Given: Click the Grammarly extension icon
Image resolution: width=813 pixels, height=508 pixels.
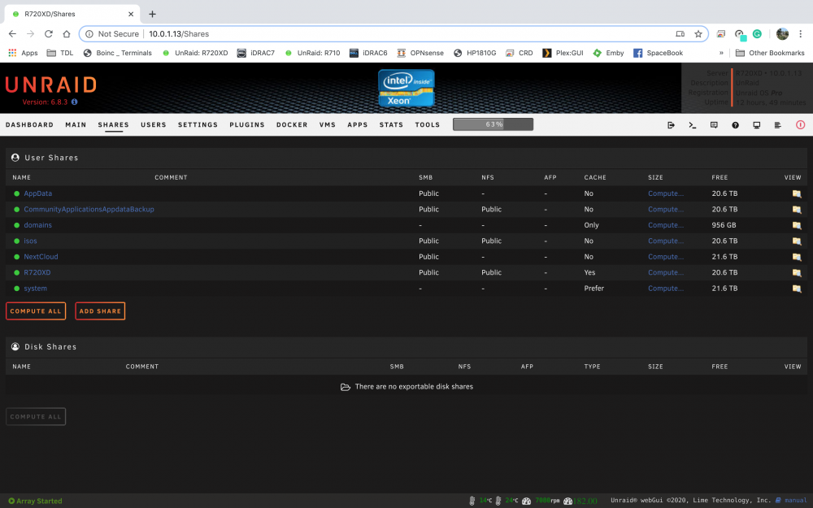Looking at the screenshot, I should 757,33.
